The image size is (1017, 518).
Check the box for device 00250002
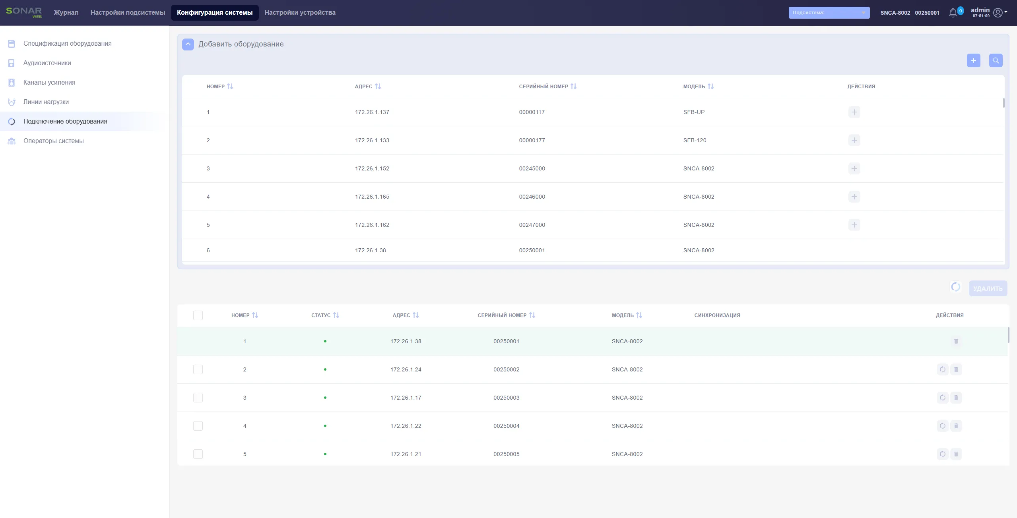point(198,369)
